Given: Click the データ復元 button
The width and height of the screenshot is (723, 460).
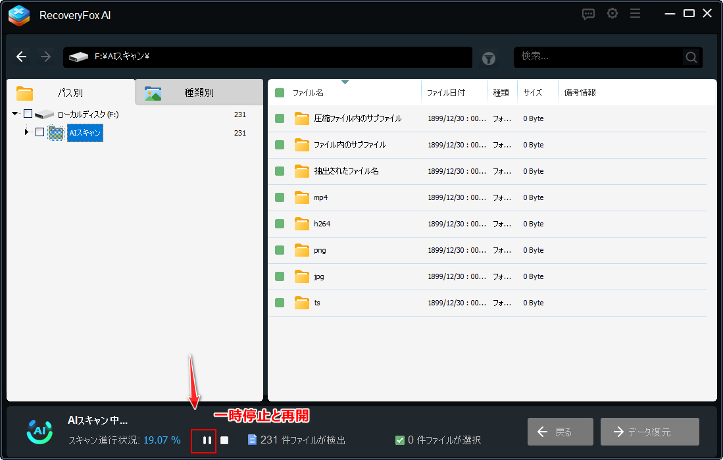Looking at the screenshot, I should (650, 432).
